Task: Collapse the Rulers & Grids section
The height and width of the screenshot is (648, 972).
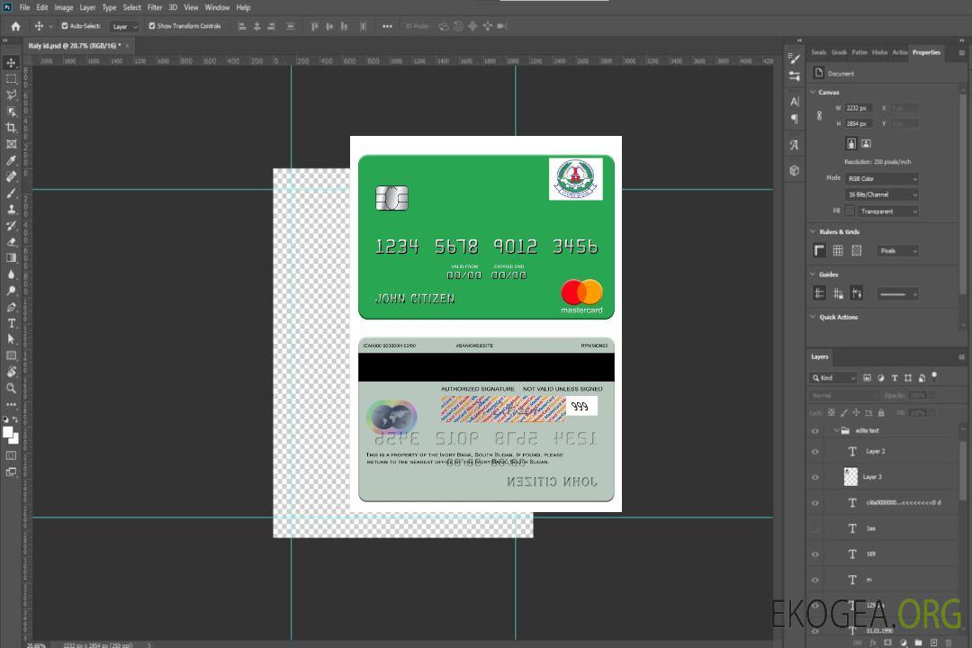Action: (x=814, y=231)
